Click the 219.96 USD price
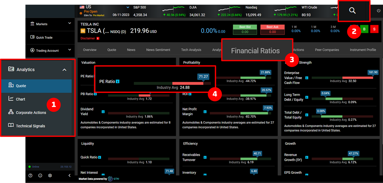The height and width of the screenshot is (183, 383). [143, 31]
